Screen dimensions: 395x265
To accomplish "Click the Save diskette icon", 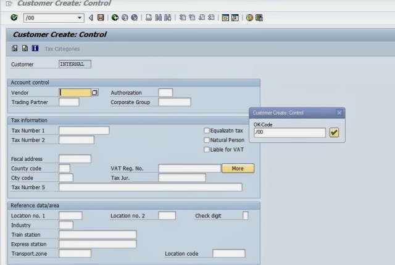I will [101, 18].
